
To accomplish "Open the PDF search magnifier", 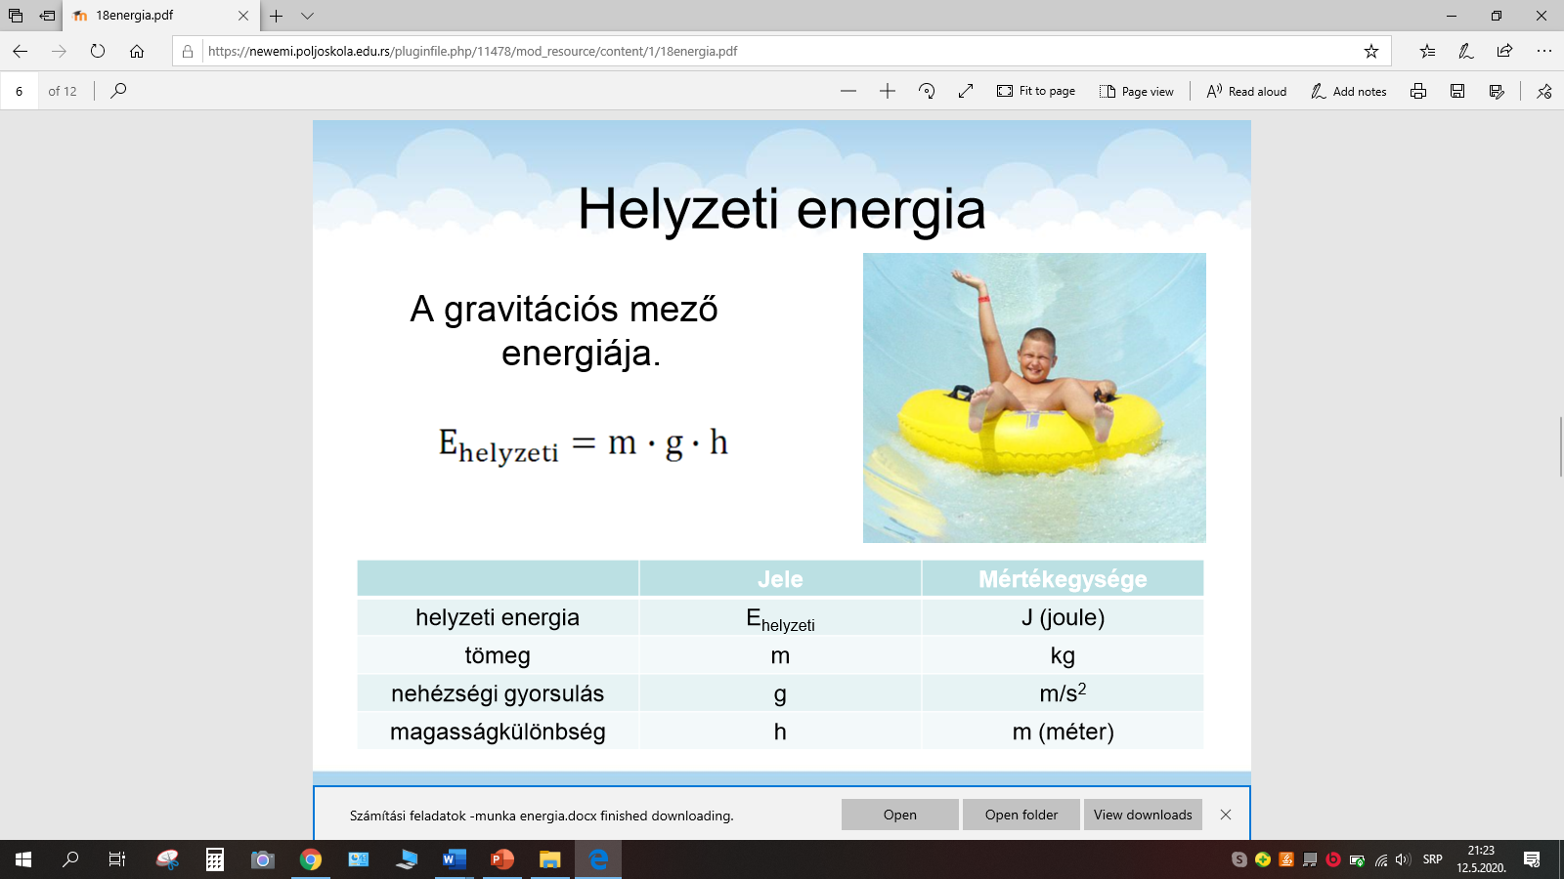I will pos(118,91).
